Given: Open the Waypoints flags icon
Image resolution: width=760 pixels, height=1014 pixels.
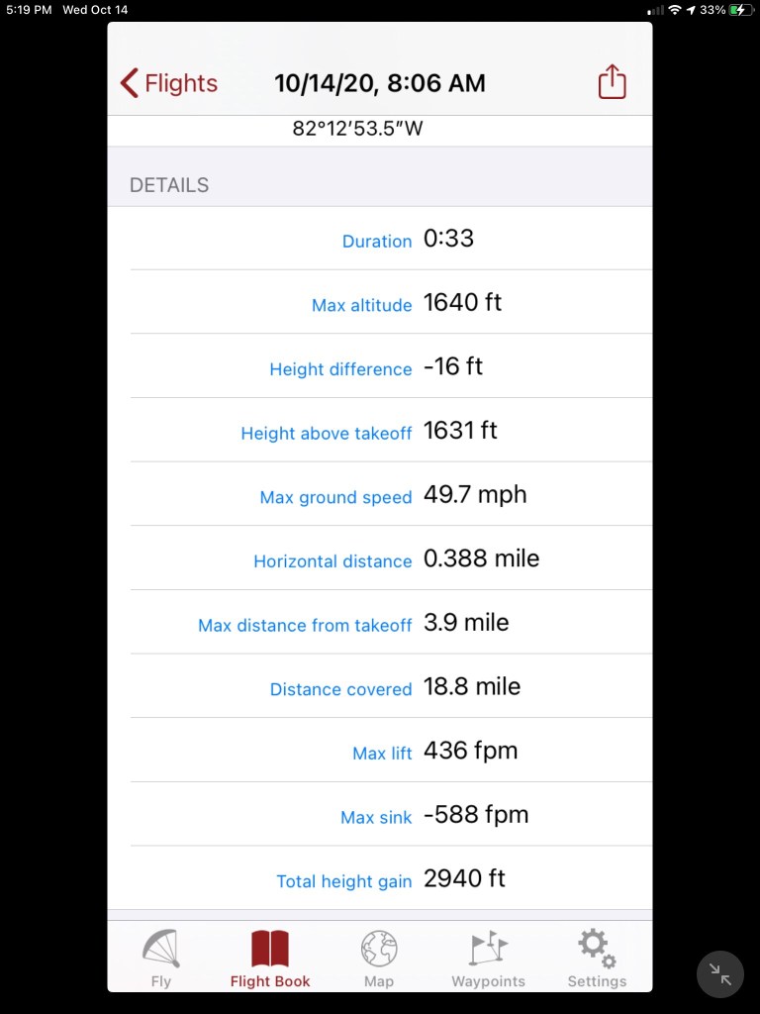Looking at the screenshot, I should pos(488,949).
